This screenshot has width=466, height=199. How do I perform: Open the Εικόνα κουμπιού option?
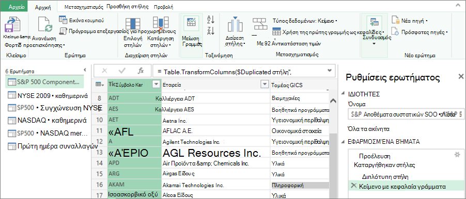tap(82, 20)
